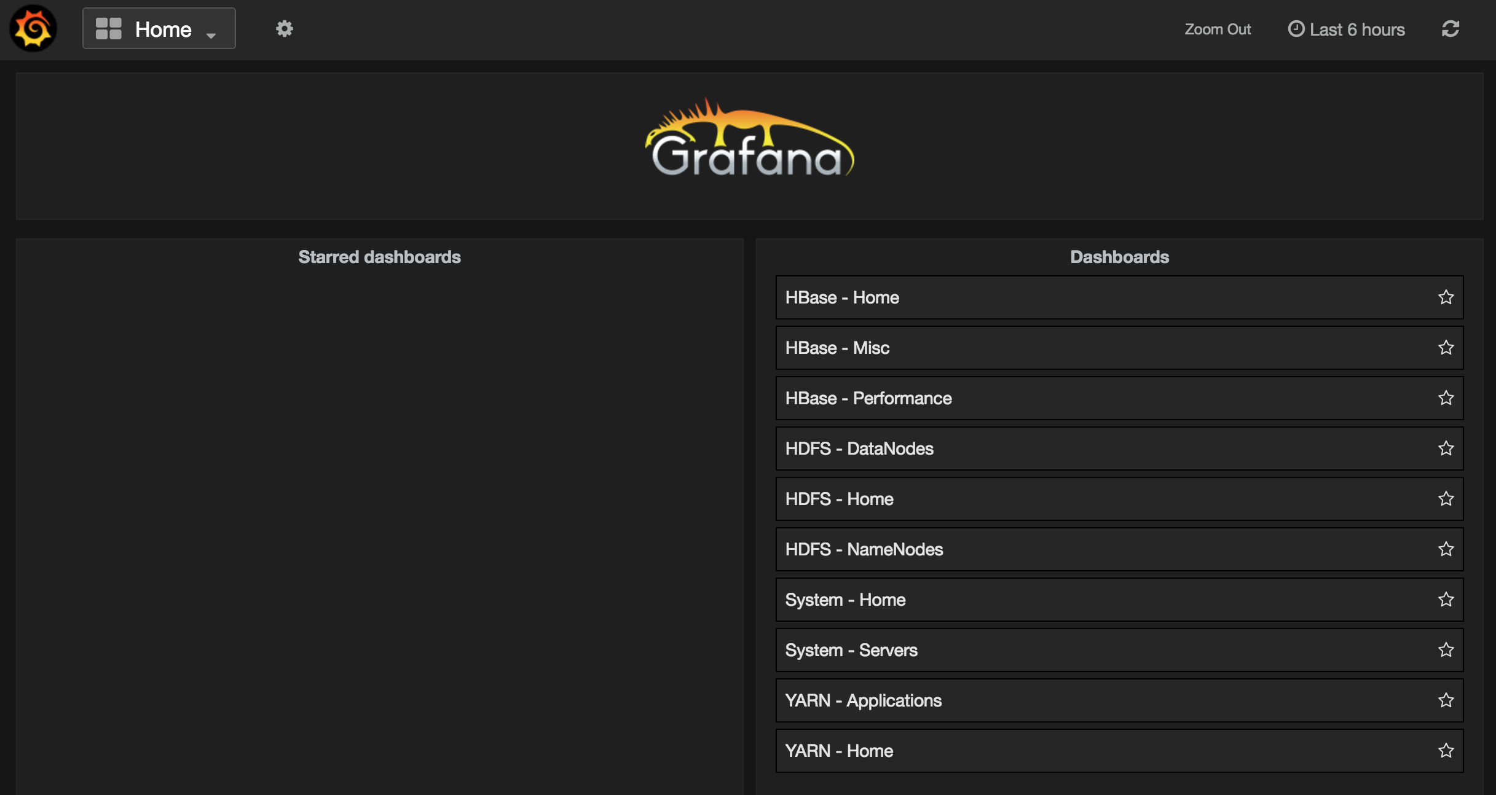Image resolution: width=1496 pixels, height=795 pixels.
Task: Open the System - Home dashboard
Action: click(x=1119, y=600)
